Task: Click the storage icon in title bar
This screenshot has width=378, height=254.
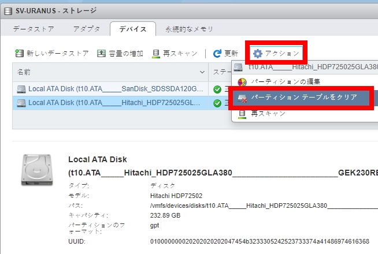Action: [x=8, y=11]
